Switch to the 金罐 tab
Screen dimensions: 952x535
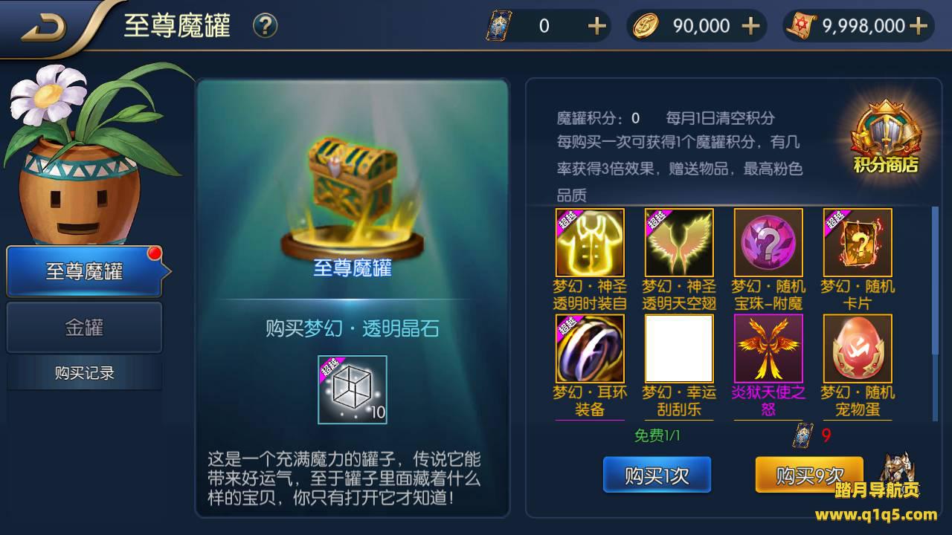click(84, 327)
